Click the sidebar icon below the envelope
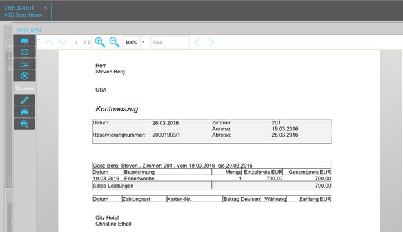403x232 pixels. [25, 64]
